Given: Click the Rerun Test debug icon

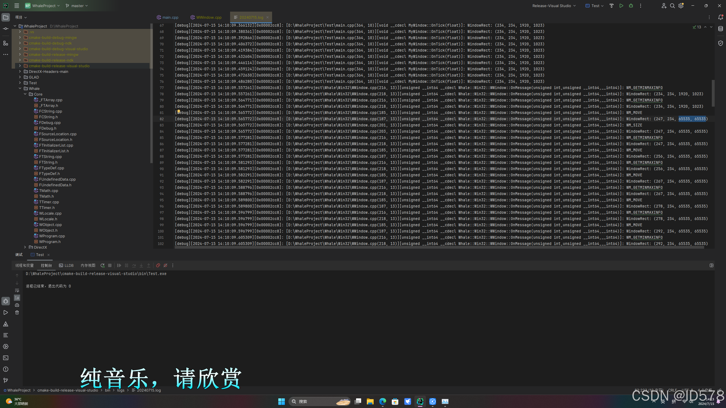Looking at the screenshot, I should [103, 265].
